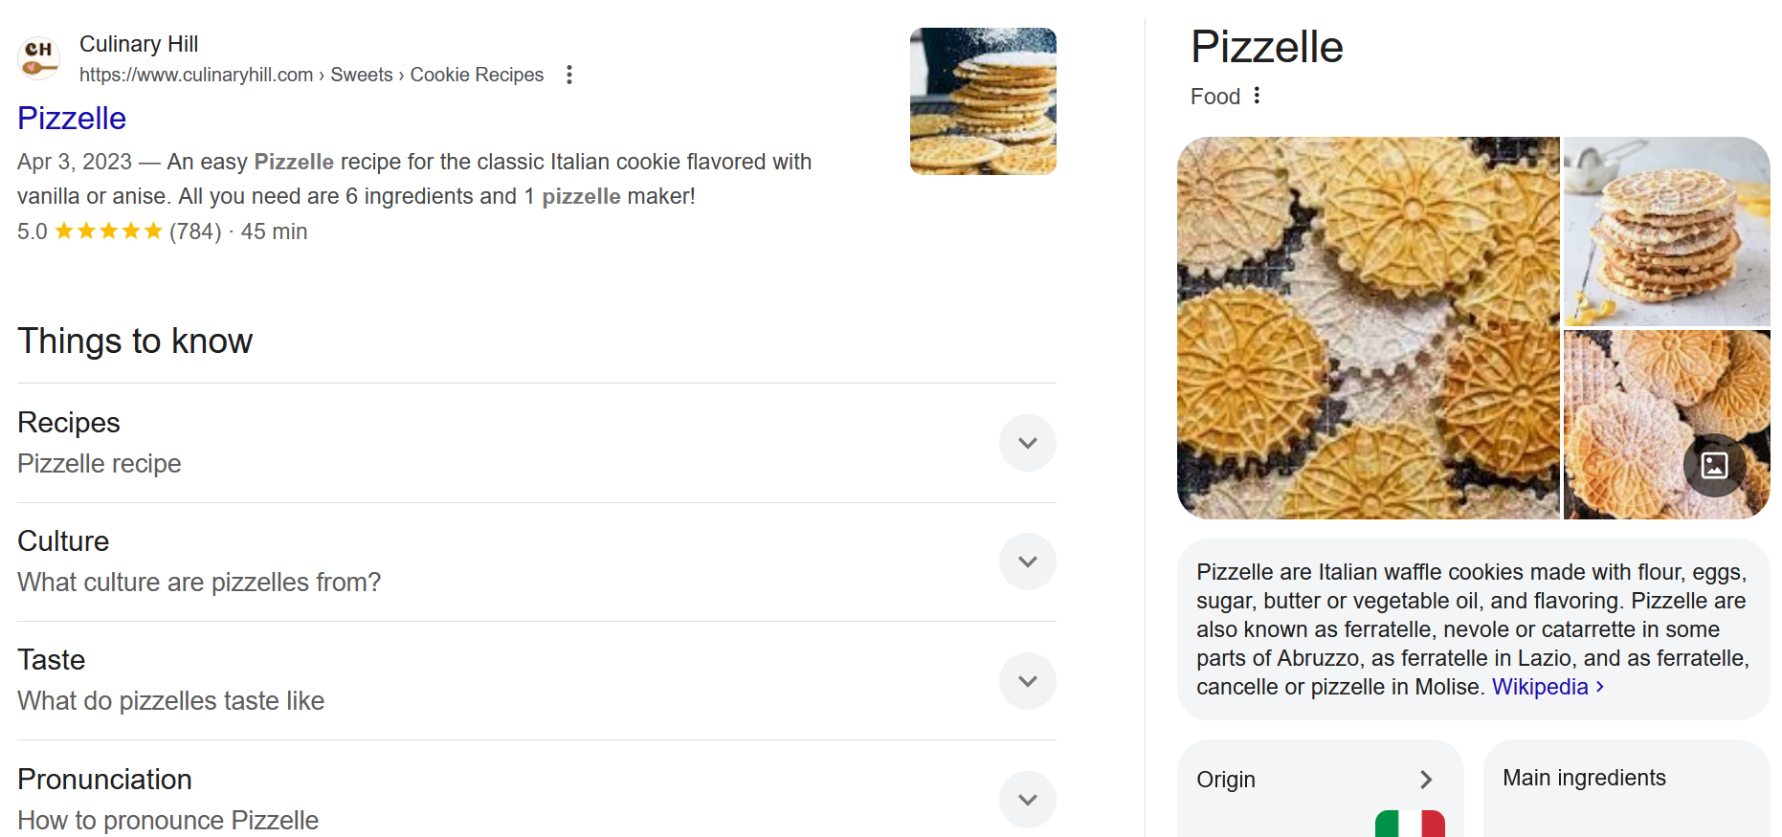
Task: Click the more images icon on the photos
Action: pos(1714,465)
